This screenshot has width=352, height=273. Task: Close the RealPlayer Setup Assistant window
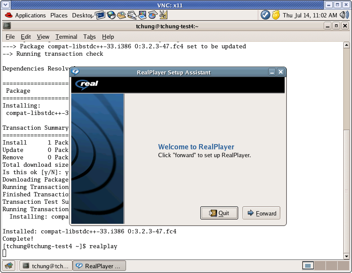click(x=281, y=72)
